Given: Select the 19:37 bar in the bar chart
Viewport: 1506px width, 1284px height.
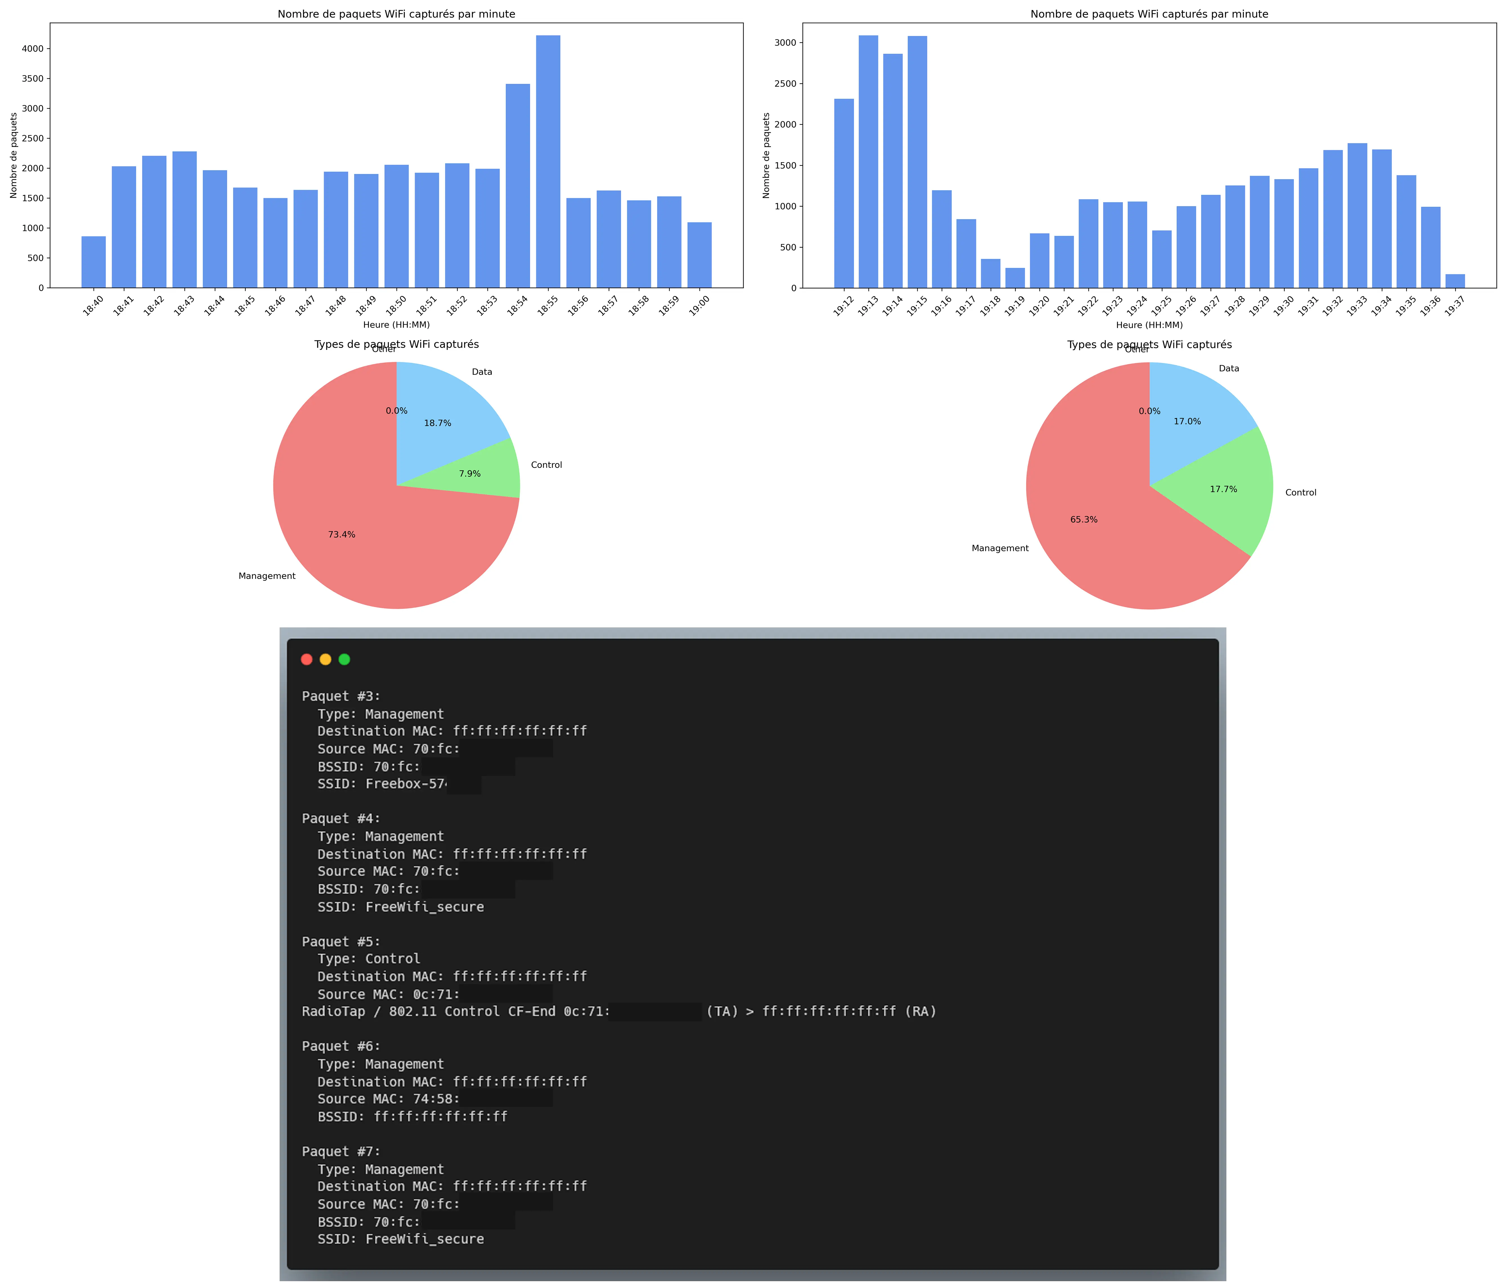Looking at the screenshot, I should point(1455,281).
